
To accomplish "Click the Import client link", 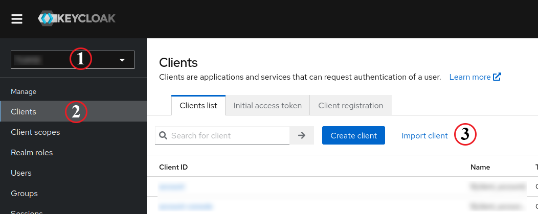I will click(424, 135).
